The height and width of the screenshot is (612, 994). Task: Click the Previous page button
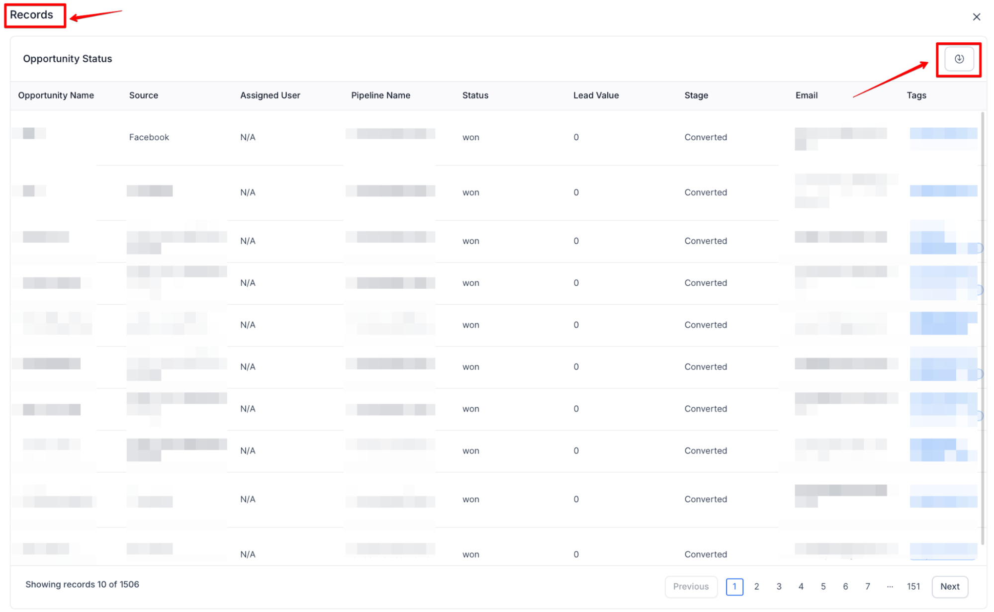click(x=690, y=586)
